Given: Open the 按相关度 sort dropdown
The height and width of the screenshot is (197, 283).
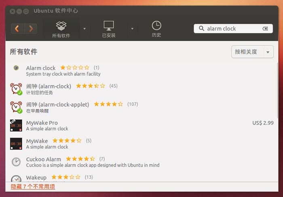Looking at the screenshot, I should coord(252,52).
